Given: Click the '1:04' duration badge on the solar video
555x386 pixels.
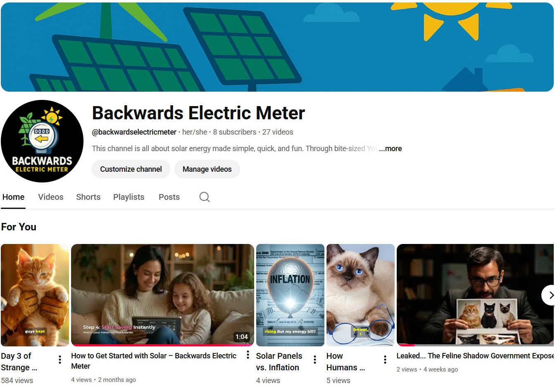Looking at the screenshot, I should [x=242, y=337].
